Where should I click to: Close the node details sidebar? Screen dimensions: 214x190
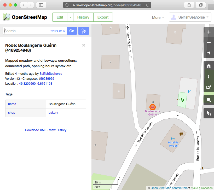point(84,45)
